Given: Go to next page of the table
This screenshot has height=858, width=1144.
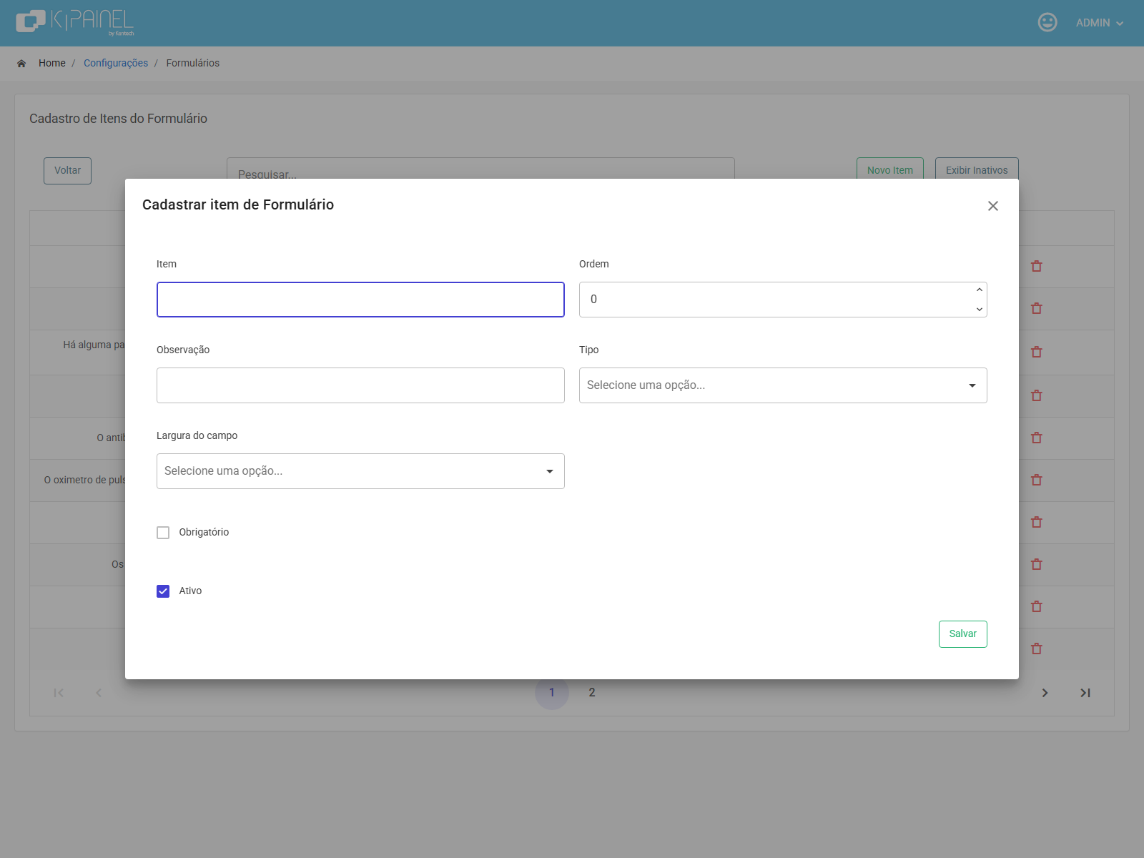Looking at the screenshot, I should pyautogui.click(x=1045, y=693).
